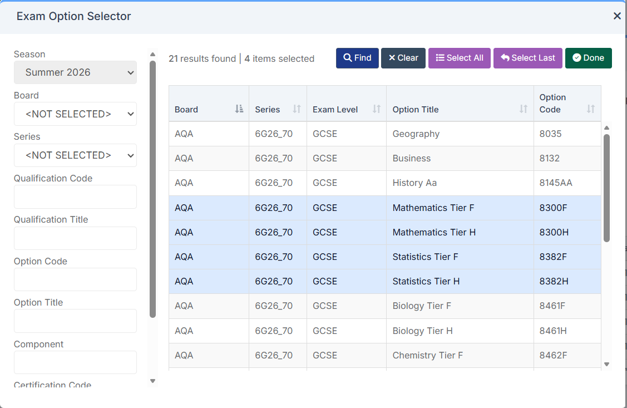Open the Season dropdown
Viewport: 627px width, 408px height.
click(75, 72)
